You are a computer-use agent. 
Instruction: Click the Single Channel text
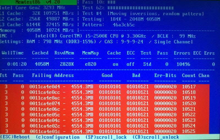[x=174, y=42]
